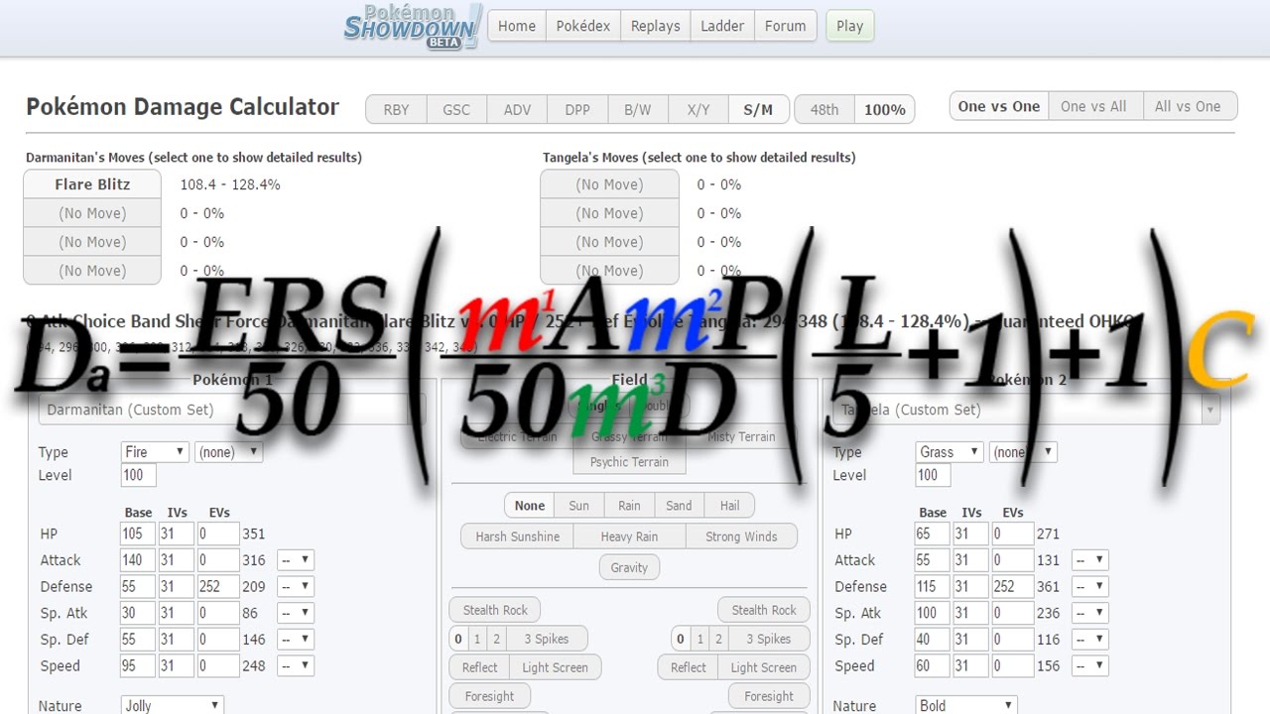Viewport: 1270px width, 714px height.
Task: Open Darmanitan's Speed boost dropdown
Action: pos(296,666)
